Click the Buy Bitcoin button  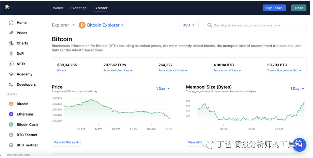(x=274, y=8)
